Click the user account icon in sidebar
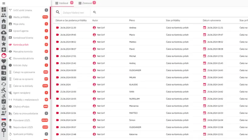 pos(4,125)
